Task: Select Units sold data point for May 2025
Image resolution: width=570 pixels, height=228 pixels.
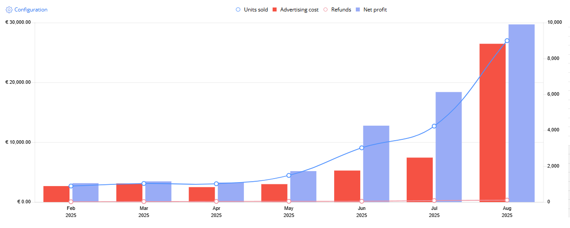Action: pyautogui.click(x=289, y=176)
